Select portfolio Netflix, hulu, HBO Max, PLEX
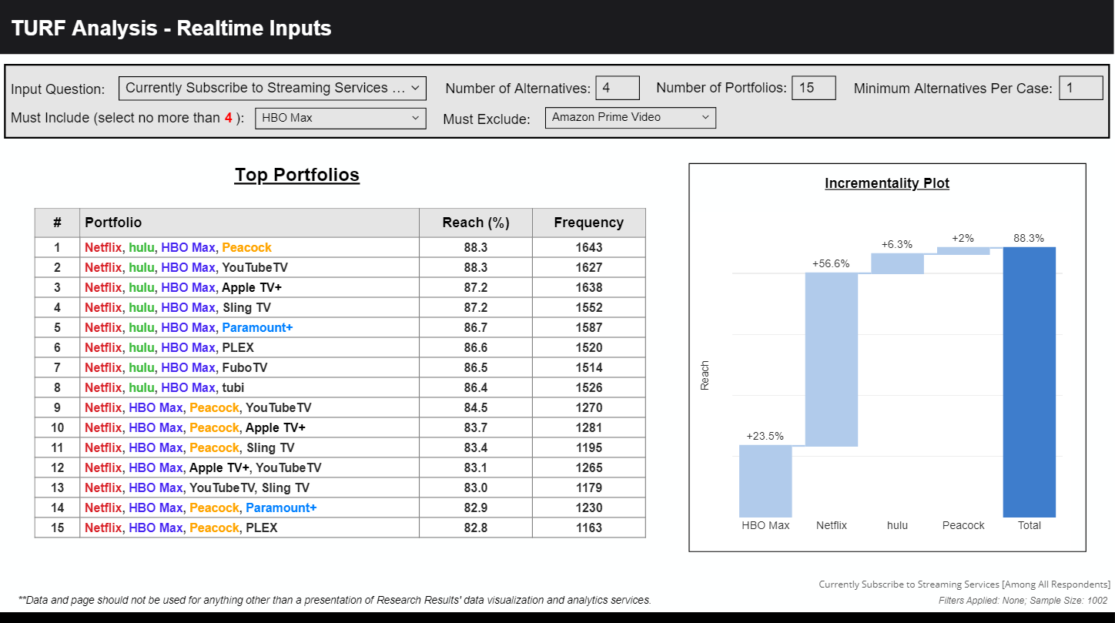 point(340,347)
